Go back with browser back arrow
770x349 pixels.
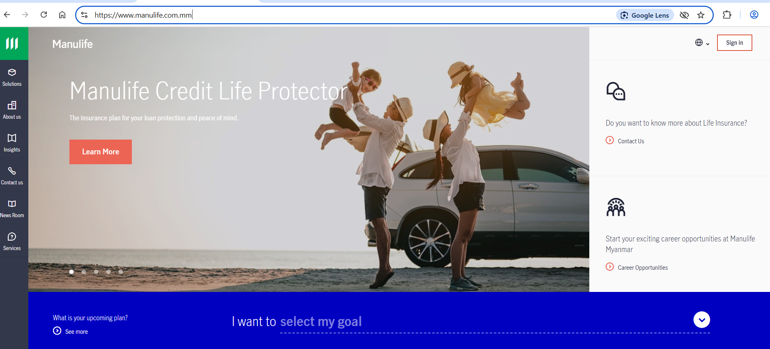click(x=7, y=15)
